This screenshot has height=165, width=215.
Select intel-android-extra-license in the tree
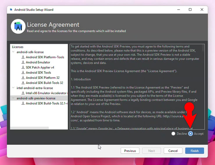(35, 88)
